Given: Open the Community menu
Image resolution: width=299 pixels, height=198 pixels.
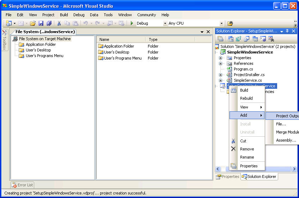Looking at the screenshot, I should (146, 15).
